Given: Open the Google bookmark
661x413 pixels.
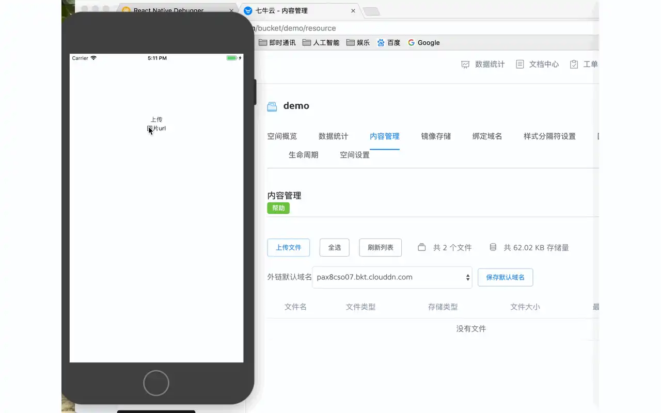Looking at the screenshot, I should point(423,43).
